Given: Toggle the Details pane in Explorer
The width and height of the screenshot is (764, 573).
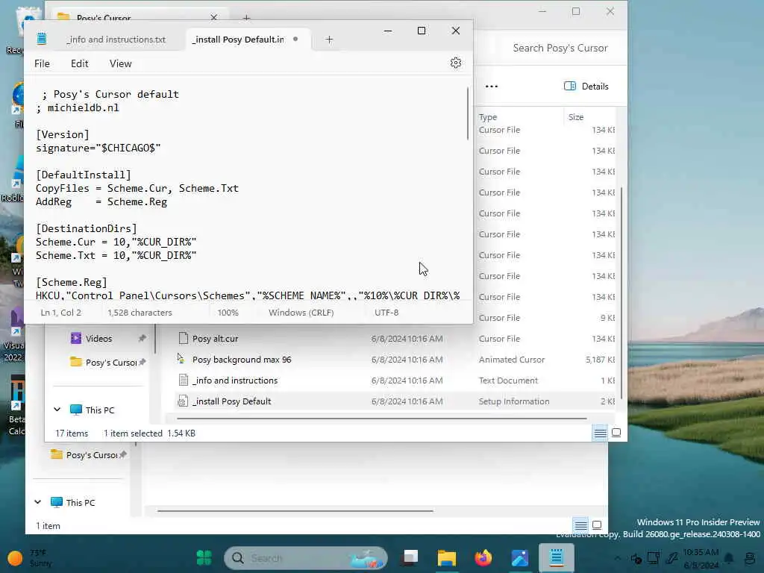Looking at the screenshot, I should tap(586, 87).
